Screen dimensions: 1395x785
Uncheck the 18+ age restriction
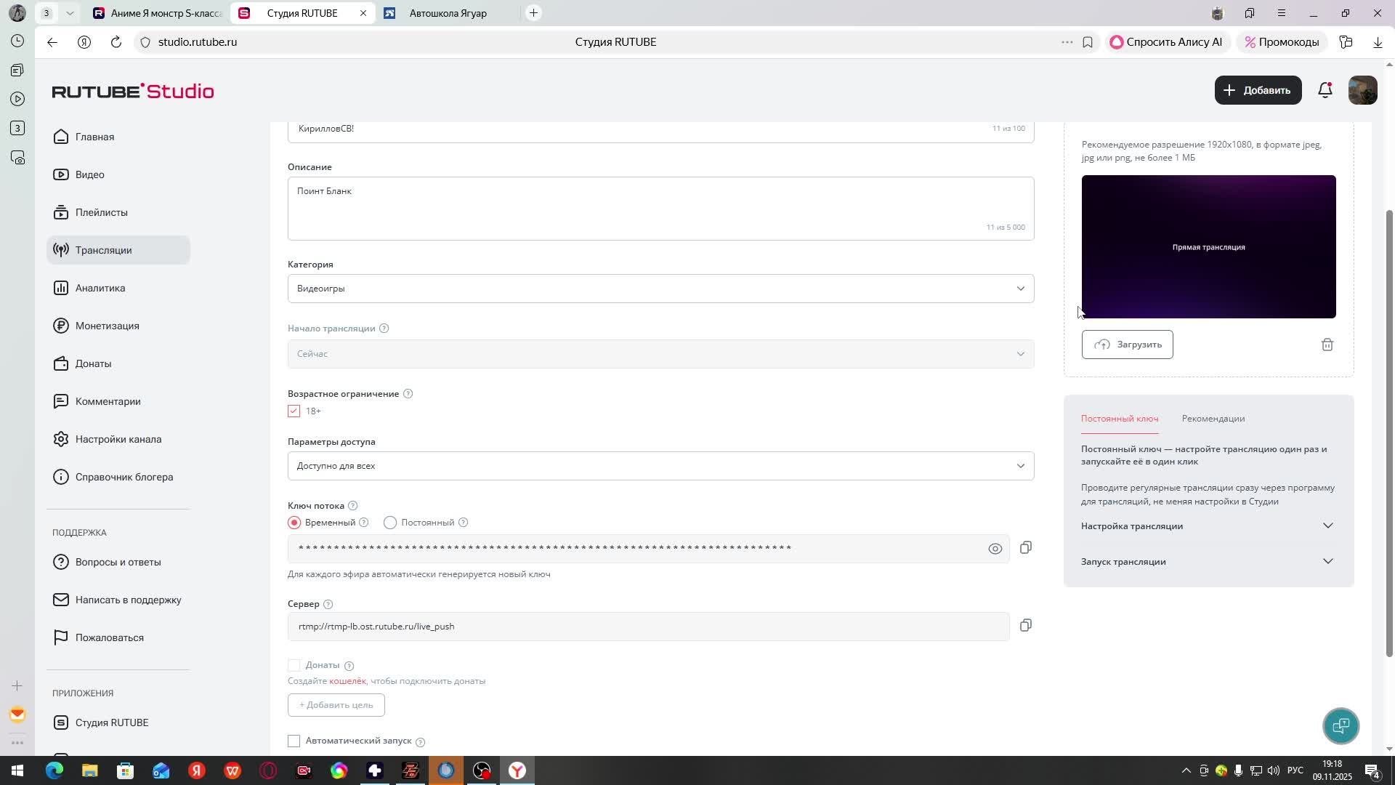[294, 411]
